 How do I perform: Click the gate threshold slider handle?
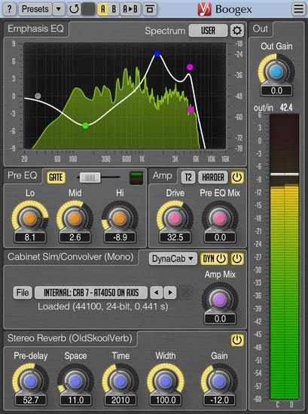90,178
